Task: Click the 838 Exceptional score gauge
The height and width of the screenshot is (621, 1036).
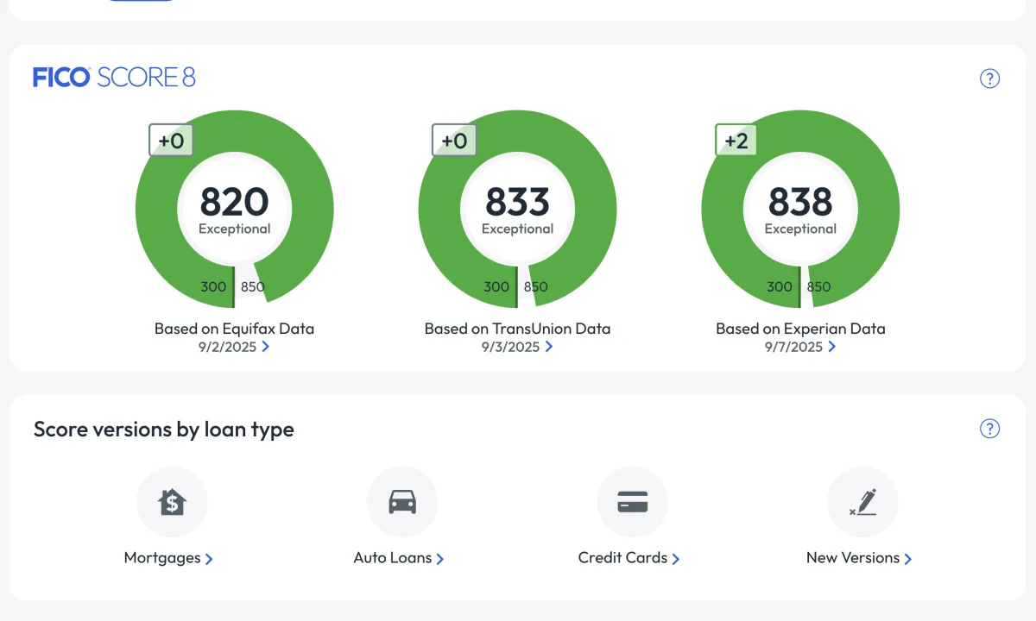Action: point(800,210)
